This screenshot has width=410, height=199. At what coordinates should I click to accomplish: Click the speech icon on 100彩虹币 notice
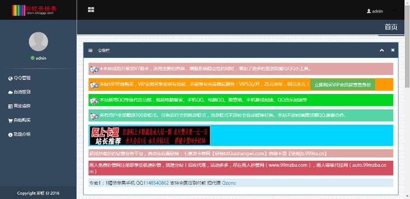tap(94, 116)
